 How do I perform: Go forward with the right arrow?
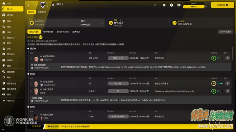tap(36, 5)
